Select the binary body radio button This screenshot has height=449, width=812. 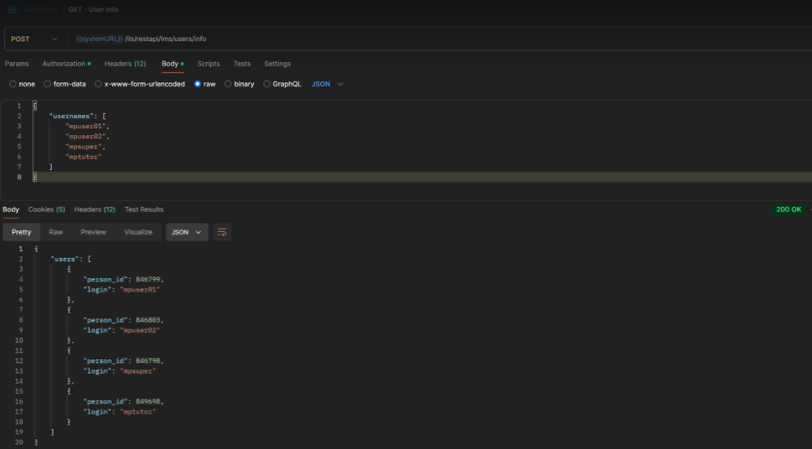click(x=228, y=84)
